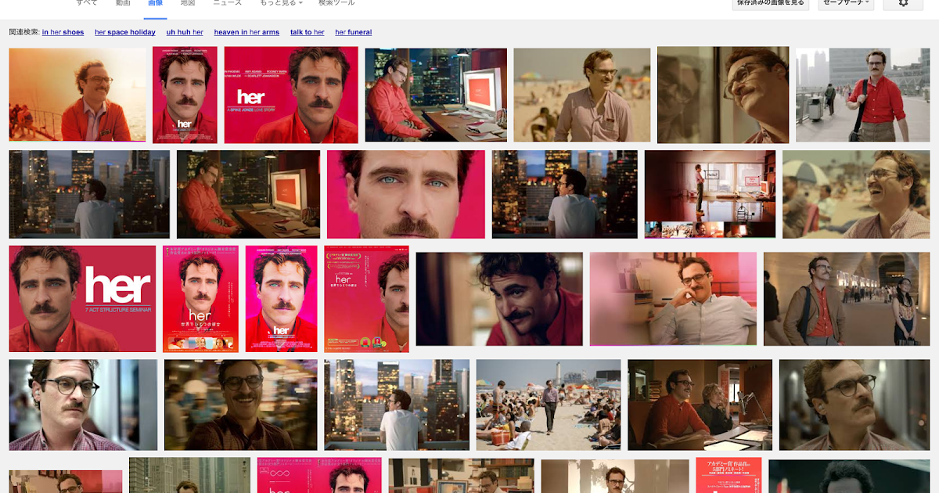
Task: Open thumbnail of man walking with shoulder bag
Action: 863,95
